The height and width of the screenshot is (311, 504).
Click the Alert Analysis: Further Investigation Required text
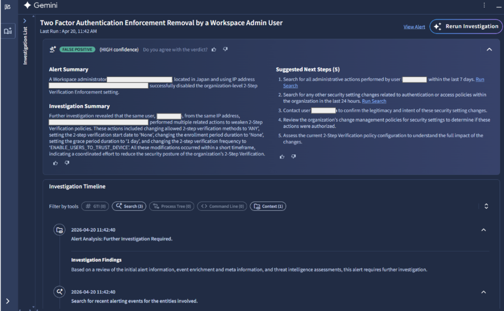click(x=122, y=239)
